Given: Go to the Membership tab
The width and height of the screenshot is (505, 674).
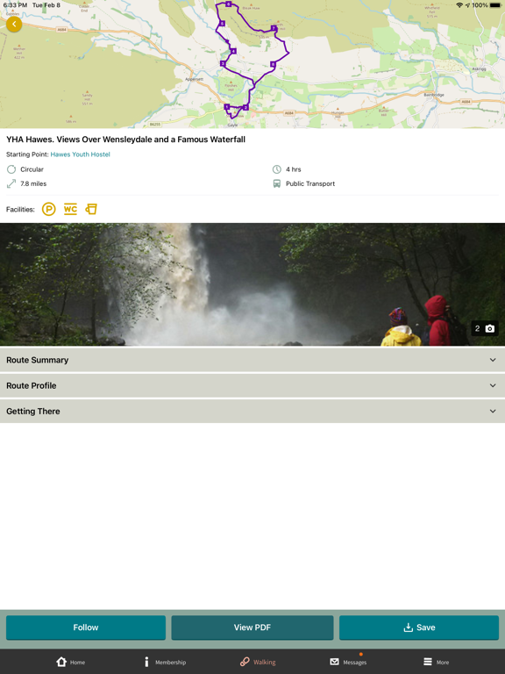Looking at the screenshot, I should [x=166, y=662].
